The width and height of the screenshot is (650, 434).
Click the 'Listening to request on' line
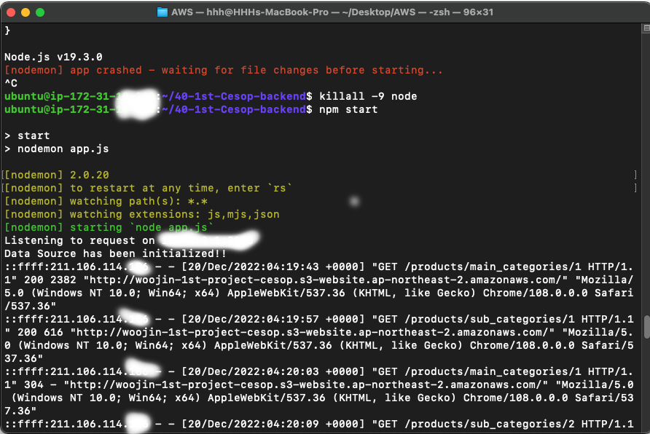[x=79, y=240]
